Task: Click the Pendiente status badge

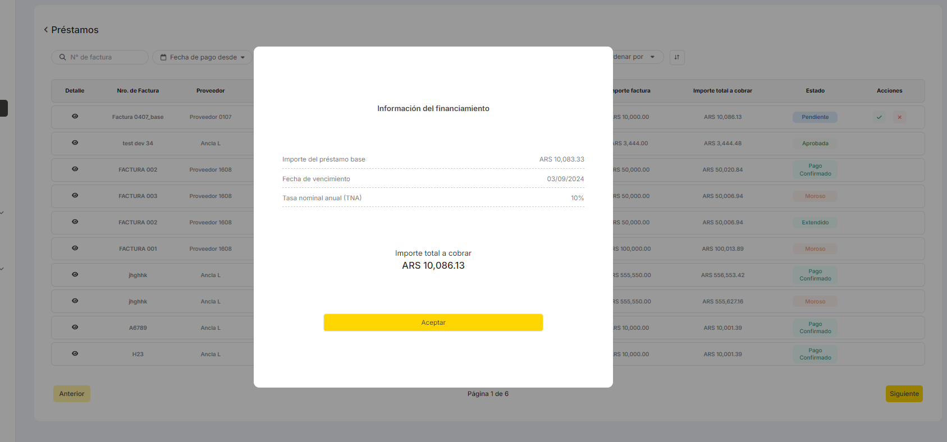Action: [x=815, y=117]
